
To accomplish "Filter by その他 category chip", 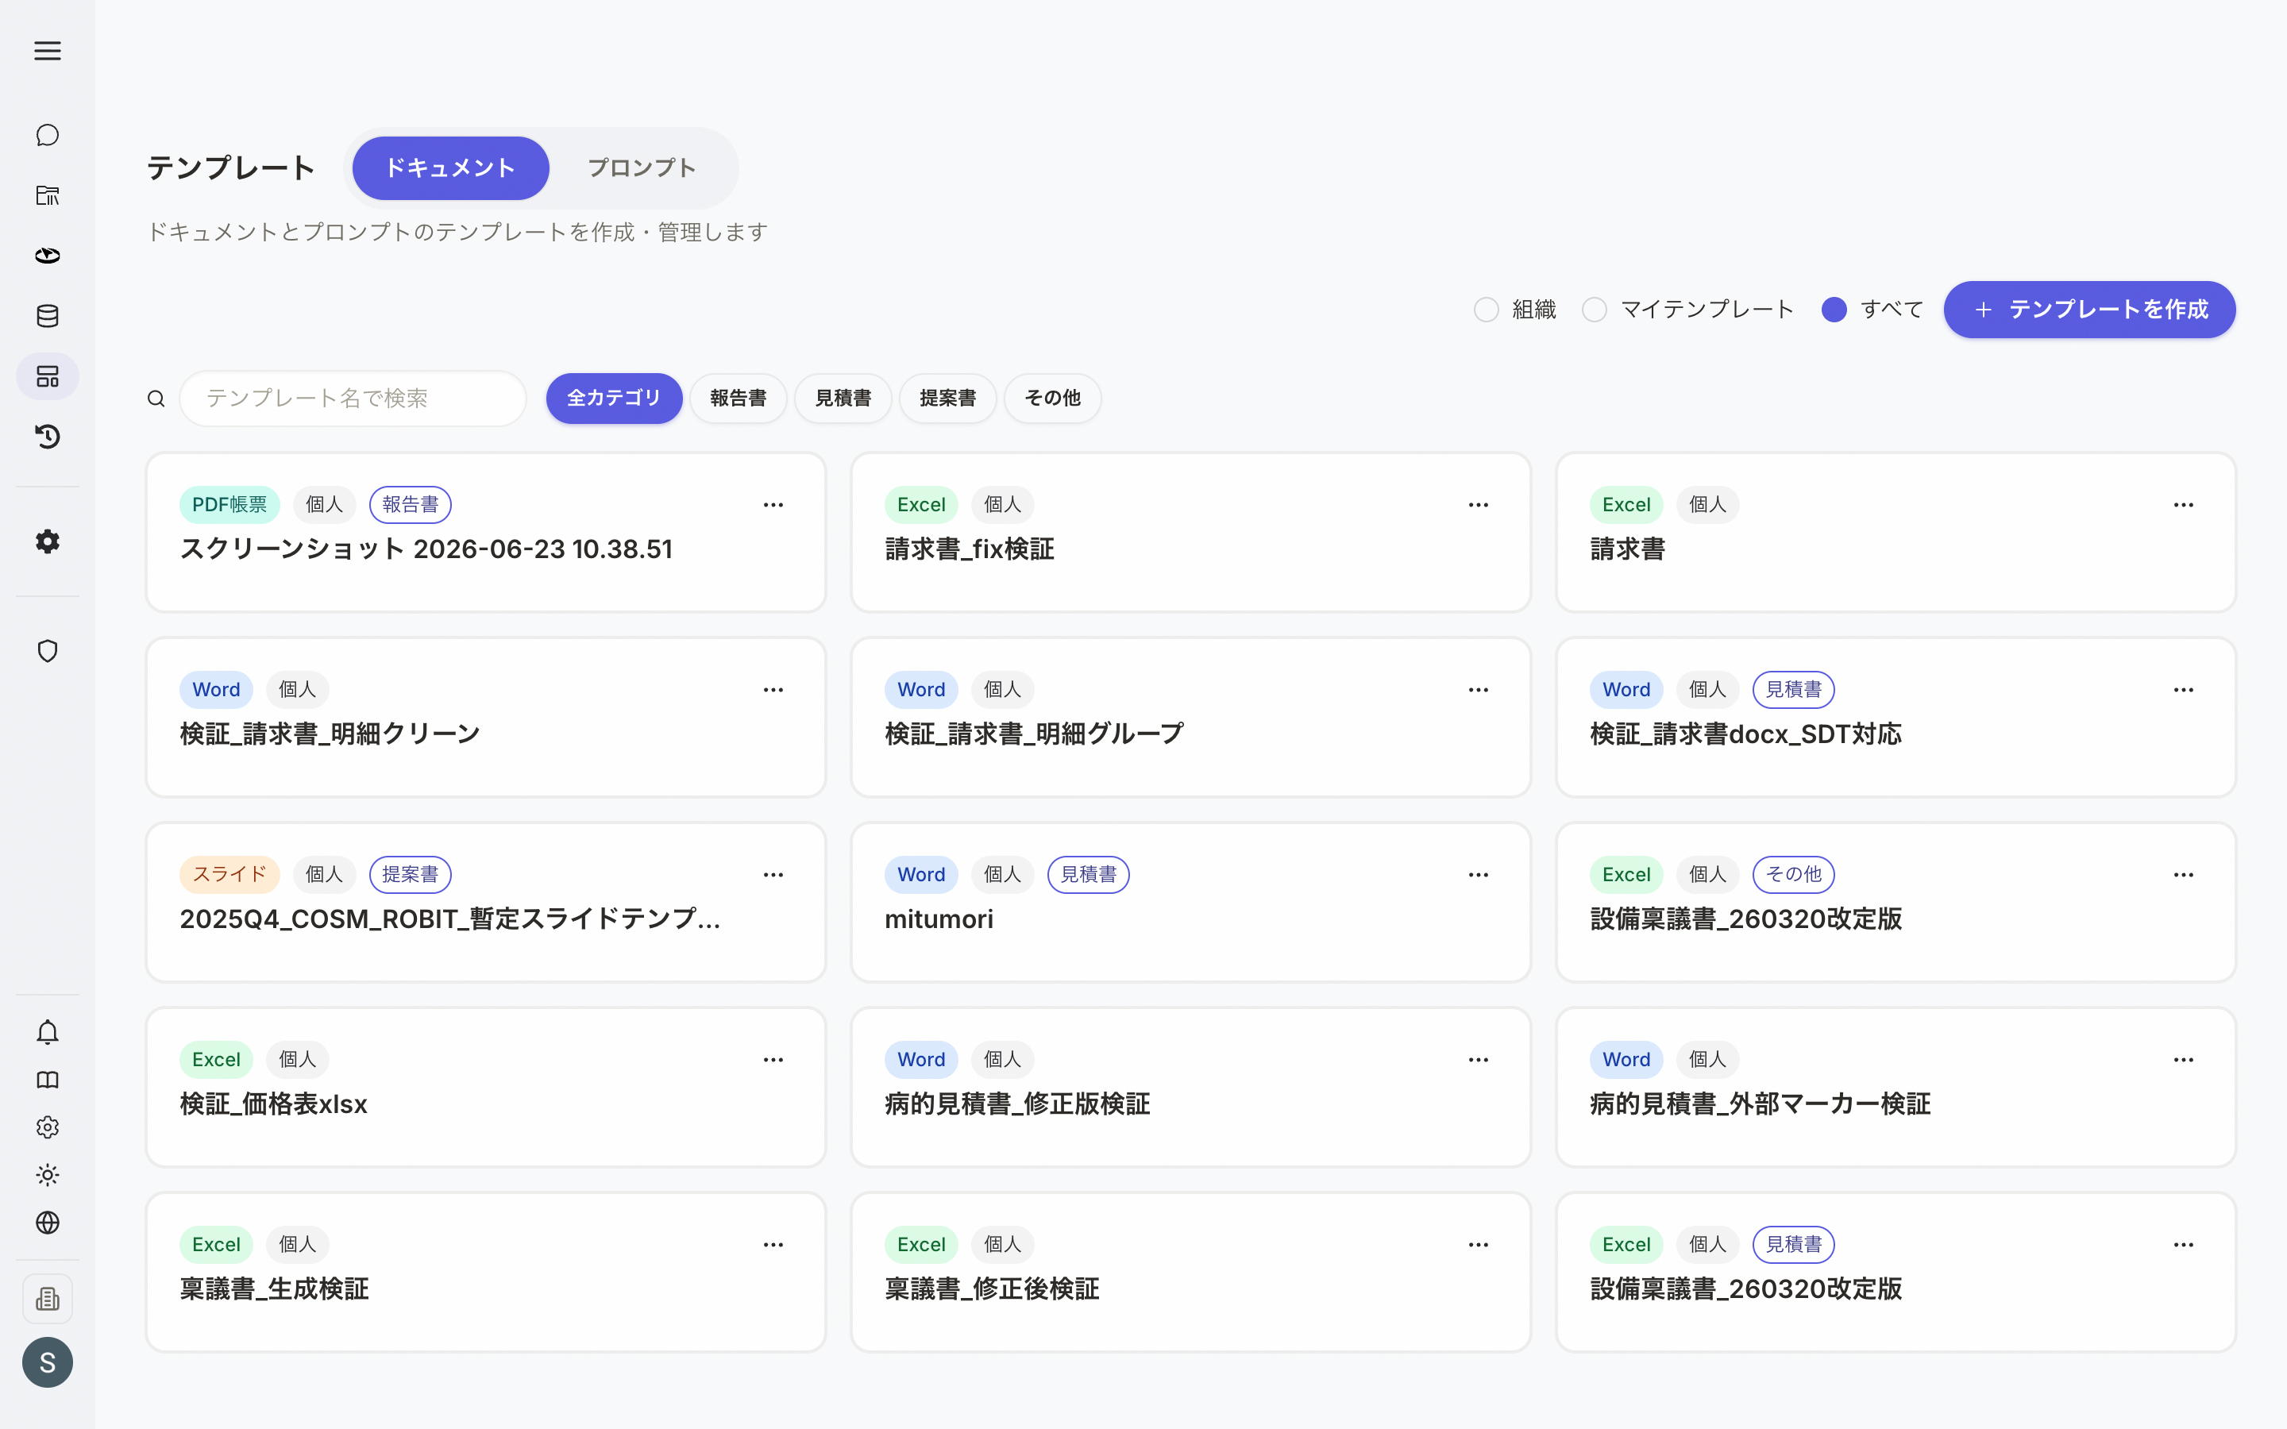I will (x=1053, y=398).
